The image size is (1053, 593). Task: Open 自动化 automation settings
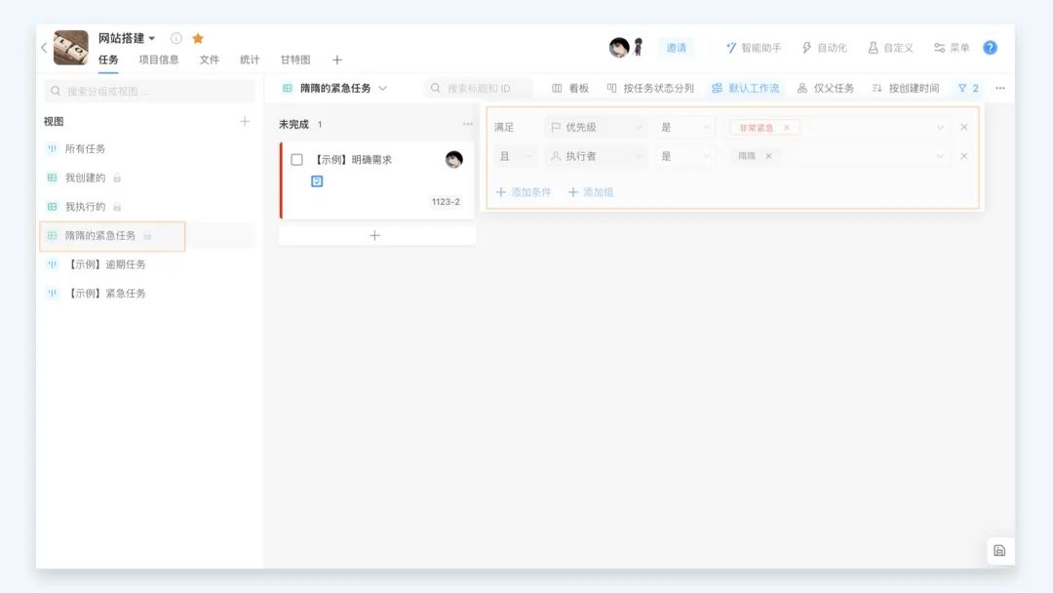click(824, 48)
